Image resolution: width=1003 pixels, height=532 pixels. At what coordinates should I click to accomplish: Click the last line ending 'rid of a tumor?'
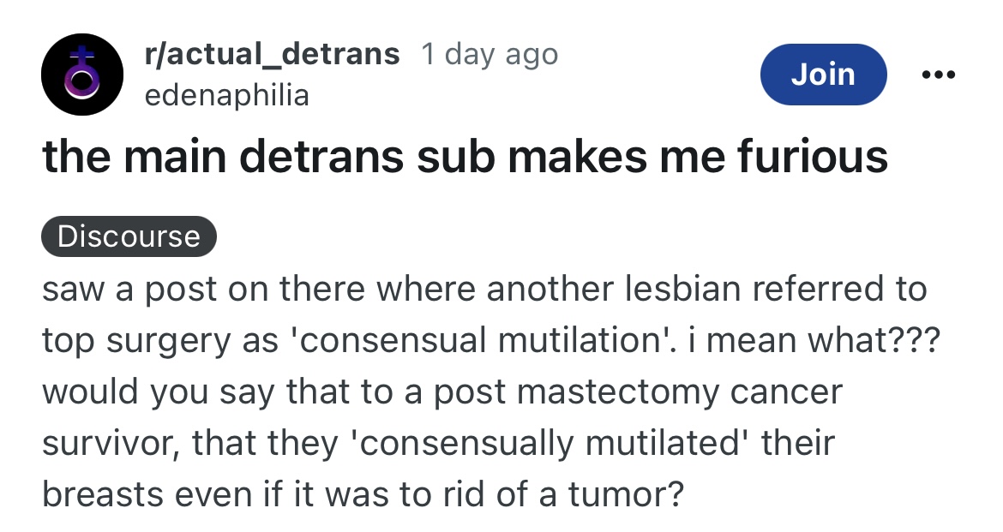363,494
